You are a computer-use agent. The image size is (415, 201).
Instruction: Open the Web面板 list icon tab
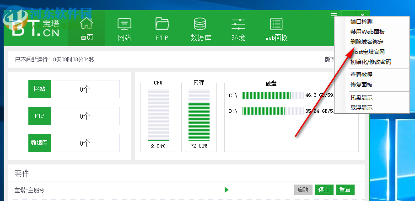coord(276,28)
